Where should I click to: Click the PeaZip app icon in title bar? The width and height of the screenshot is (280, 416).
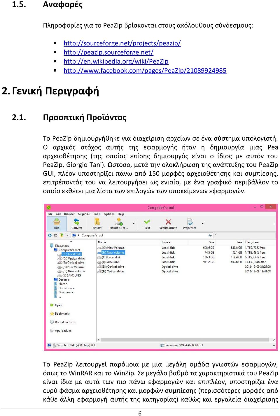(49, 207)
